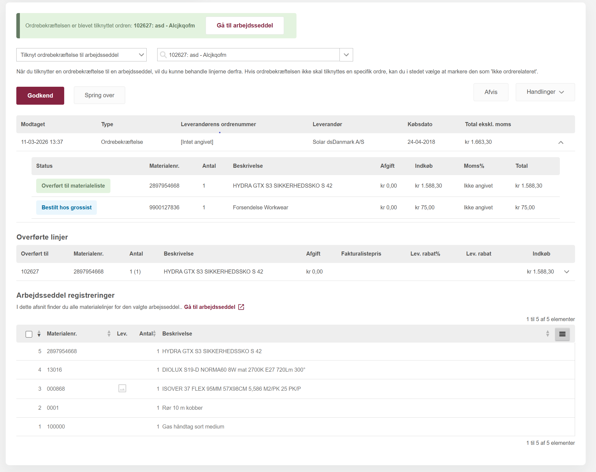Open the order selector dropdown arrow
Screen dimensions: 596x472
tap(346, 55)
